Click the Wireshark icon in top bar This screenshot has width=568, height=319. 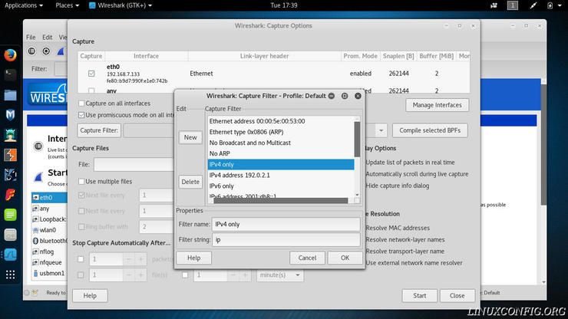[92, 5]
